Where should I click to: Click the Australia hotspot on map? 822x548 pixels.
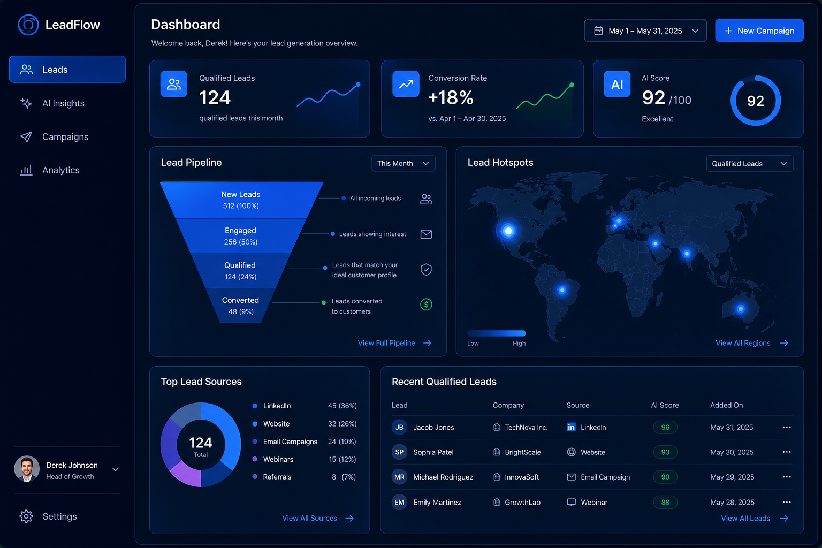click(741, 309)
